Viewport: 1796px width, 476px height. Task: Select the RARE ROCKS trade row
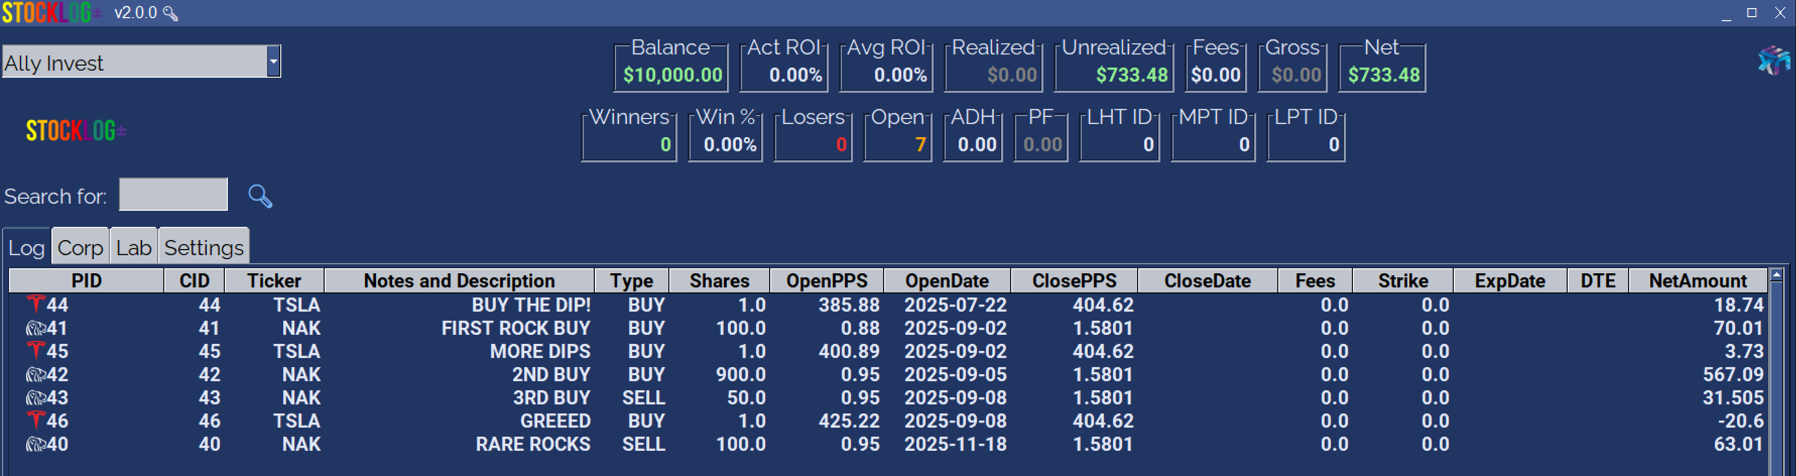point(533,444)
